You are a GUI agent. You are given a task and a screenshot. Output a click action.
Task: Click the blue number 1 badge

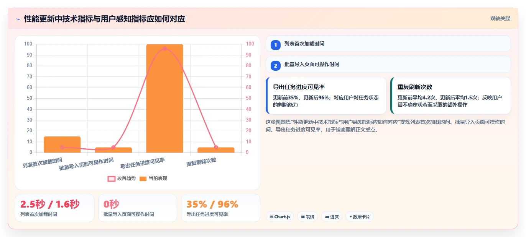point(275,45)
